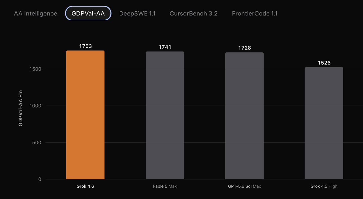363x199 pixels.
Task: Click the 1728 value label
Action: (x=244, y=48)
